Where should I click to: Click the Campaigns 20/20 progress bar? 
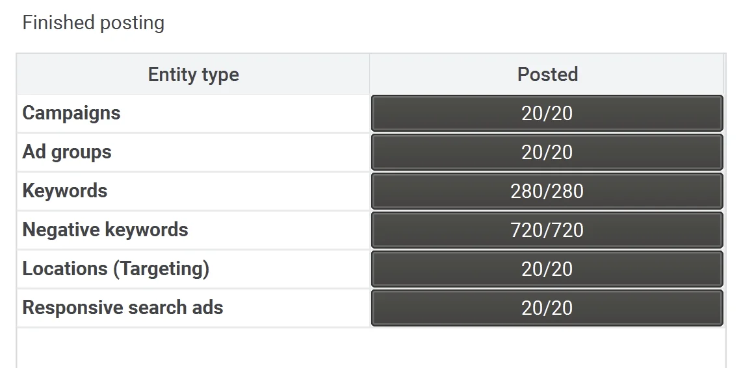pos(547,113)
